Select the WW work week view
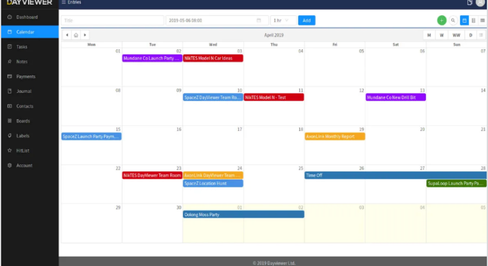The width and height of the screenshot is (488, 266). (456, 35)
